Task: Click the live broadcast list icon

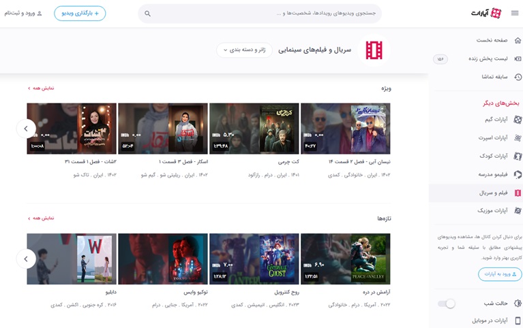Action: [x=518, y=59]
